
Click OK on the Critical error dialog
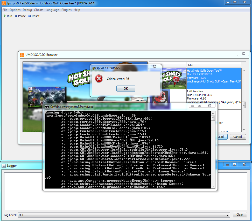coord(126,88)
